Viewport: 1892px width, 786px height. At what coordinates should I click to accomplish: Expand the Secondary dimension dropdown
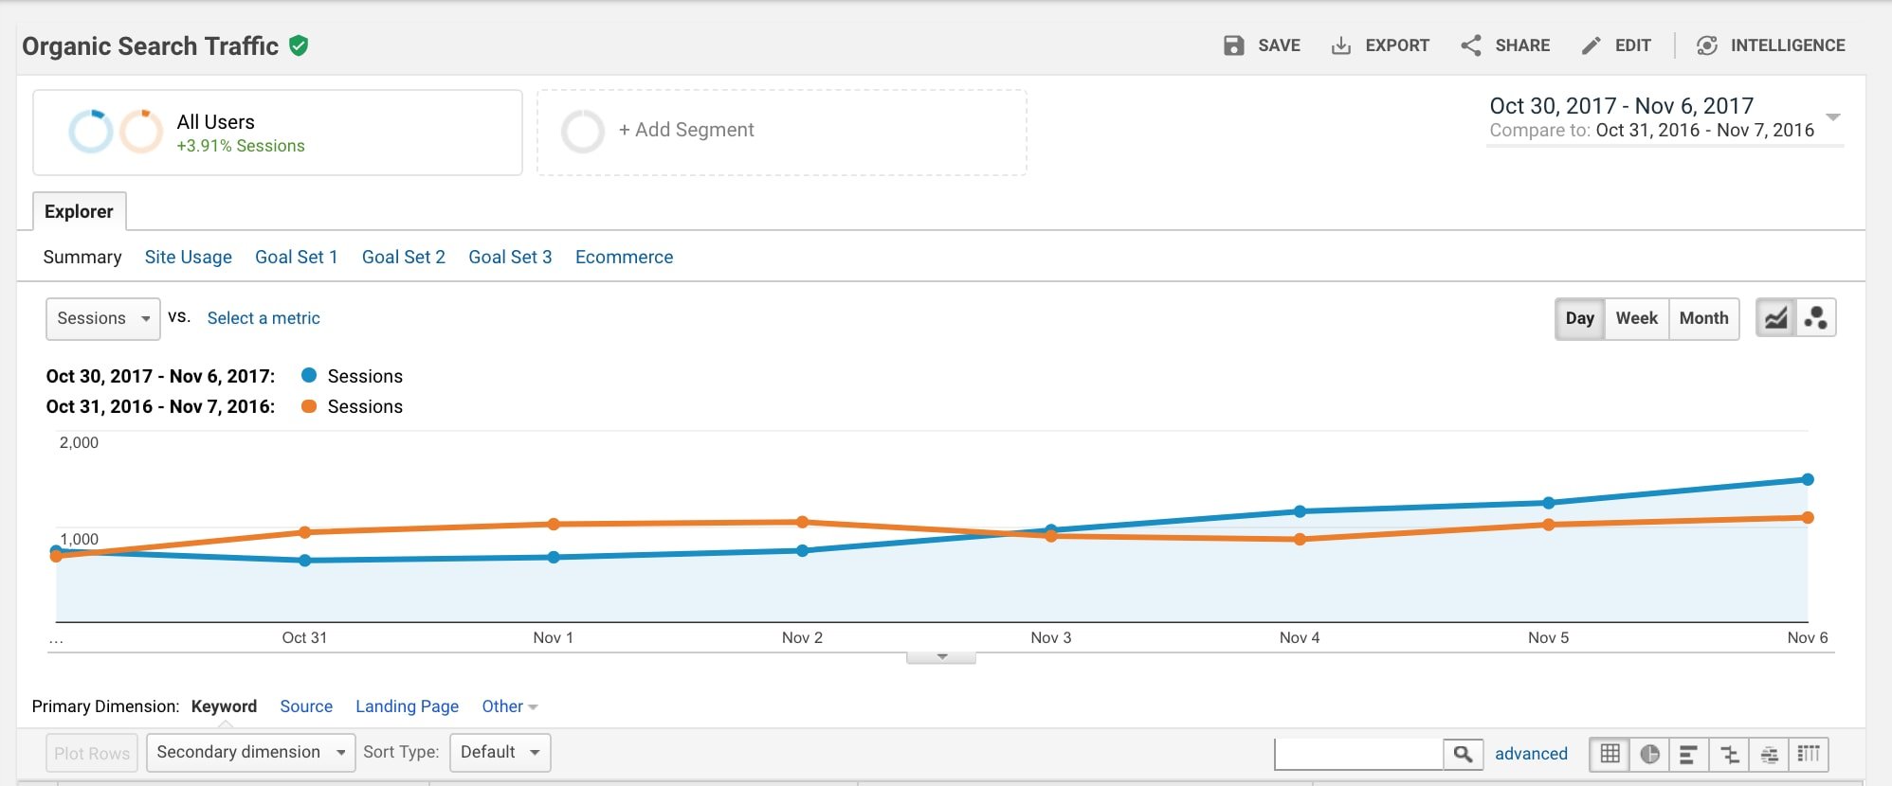(250, 752)
